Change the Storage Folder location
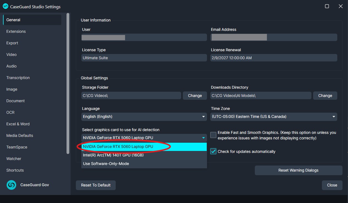Screen dimensions: 348x203 (x=195, y=96)
